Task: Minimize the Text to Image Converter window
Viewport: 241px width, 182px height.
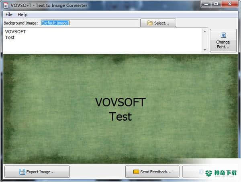Action: click(x=206, y=4)
